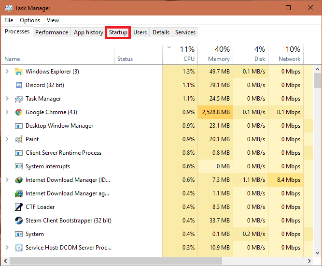This screenshot has width=322, height=266.
Task: Click the sort arrow above the CPU column
Action: point(169,47)
